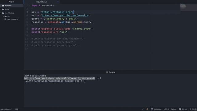The height and width of the screenshot is (111, 197).
Task: Click line number 1 in the gutter
Action: (x=27, y=6)
